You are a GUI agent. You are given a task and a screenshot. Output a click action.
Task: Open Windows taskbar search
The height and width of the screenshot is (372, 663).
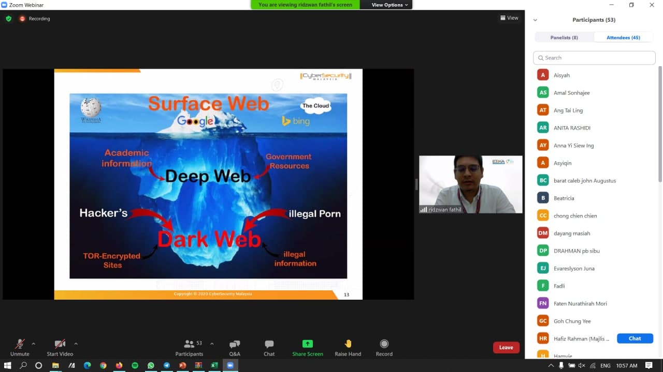[x=23, y=365]
